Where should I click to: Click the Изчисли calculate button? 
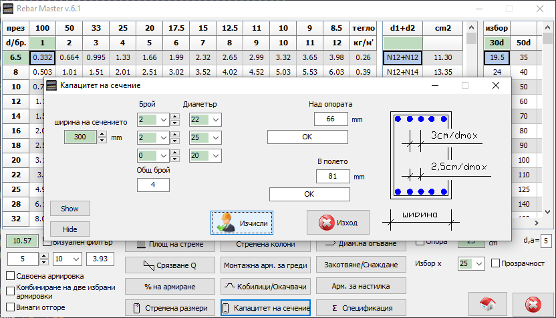[242, 223]
